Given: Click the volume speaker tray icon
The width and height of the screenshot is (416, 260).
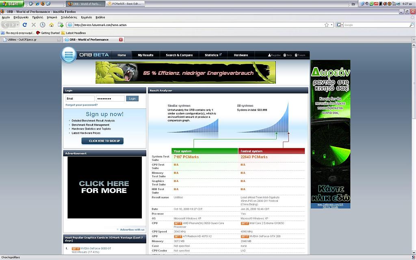Looking at the screenshot, I should click(385, 4).
